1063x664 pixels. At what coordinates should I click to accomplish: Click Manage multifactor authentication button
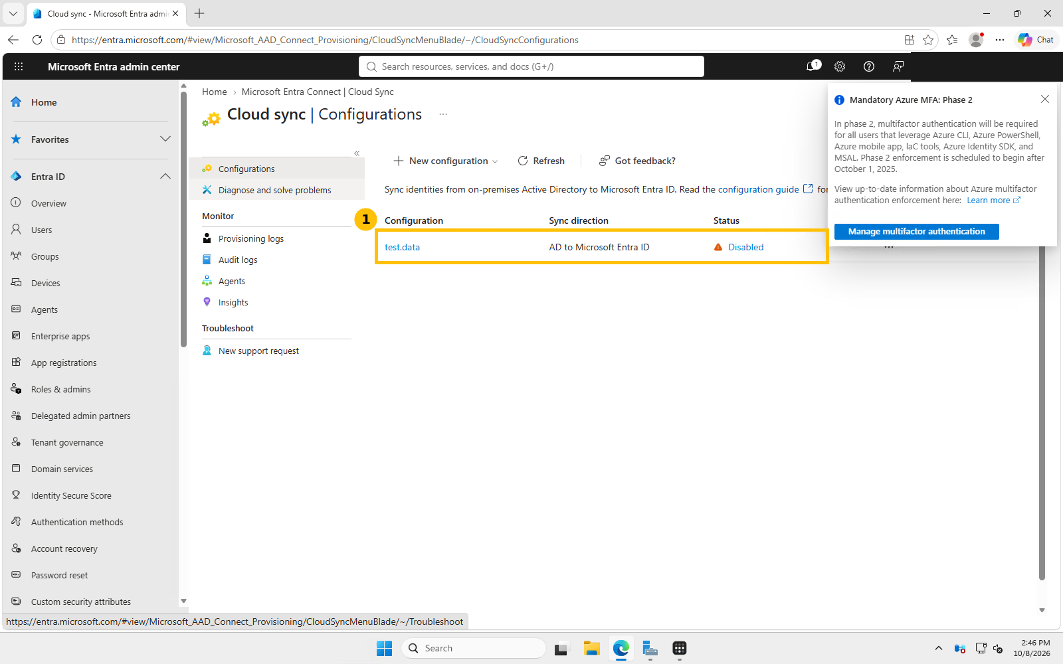click(x=916, y=231)
